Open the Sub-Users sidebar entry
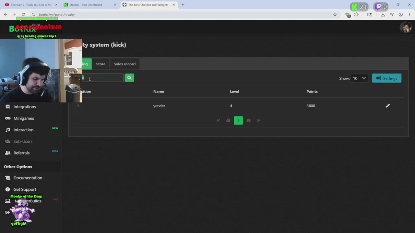The image size is (415, 233). point(23,141)
